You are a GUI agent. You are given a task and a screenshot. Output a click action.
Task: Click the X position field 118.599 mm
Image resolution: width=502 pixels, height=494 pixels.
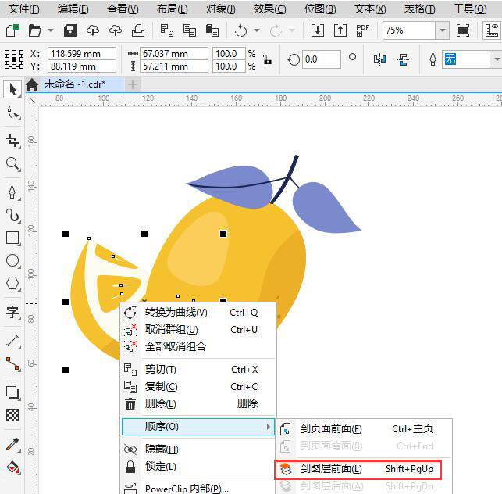point(82,53)
